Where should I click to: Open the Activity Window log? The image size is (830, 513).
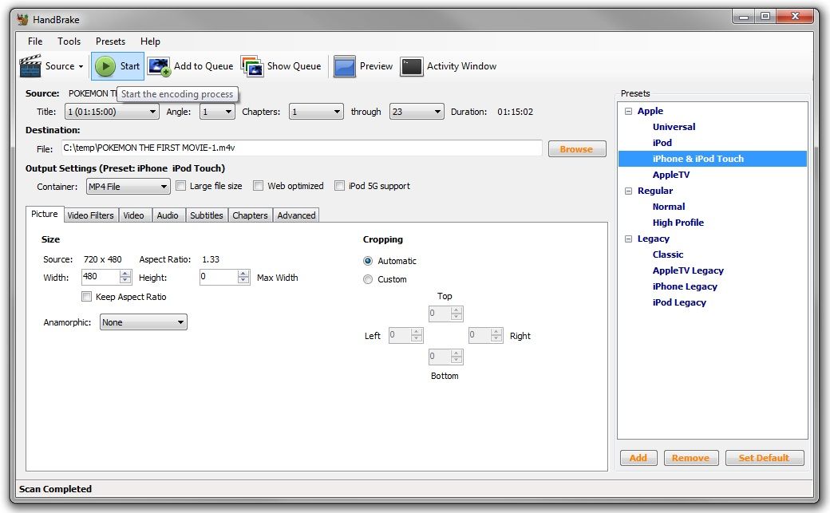coord(449,66)
